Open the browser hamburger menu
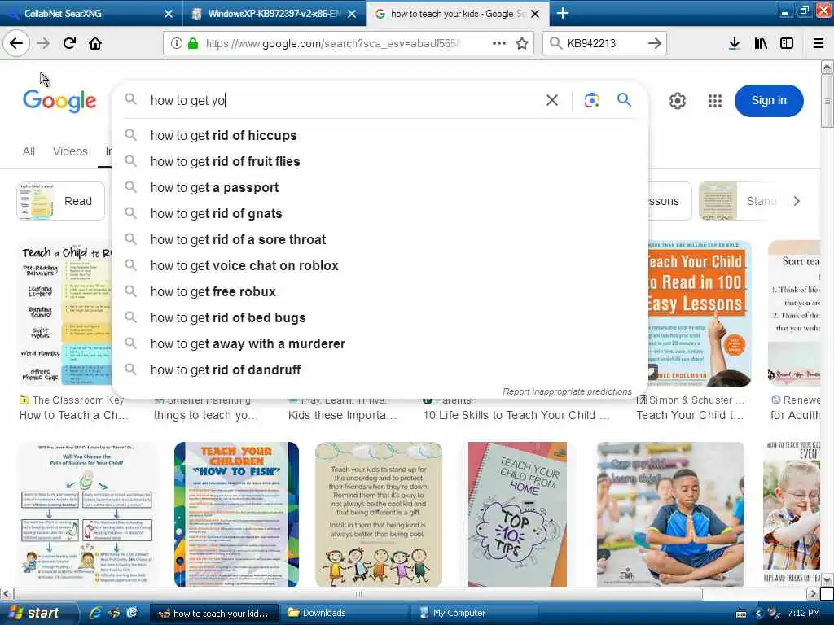 [819, 43]
